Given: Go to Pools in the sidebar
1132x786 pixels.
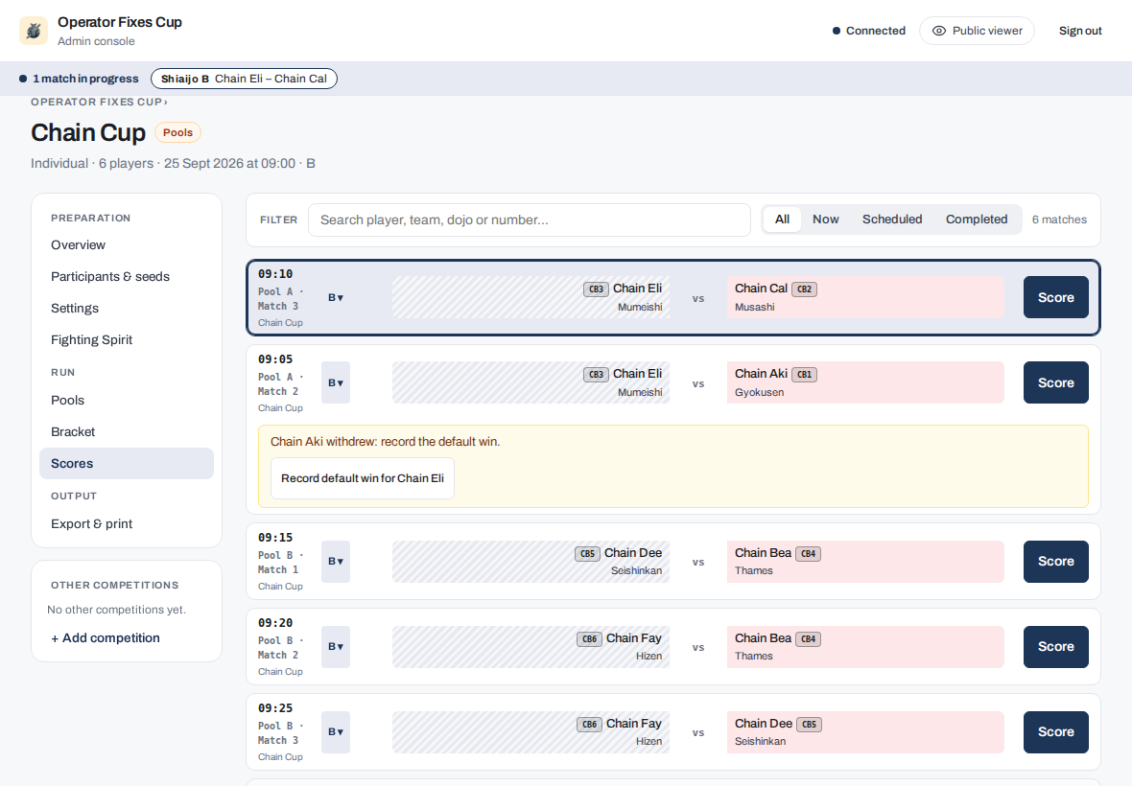Looking at the screenshot, I should tap(127, 401).
